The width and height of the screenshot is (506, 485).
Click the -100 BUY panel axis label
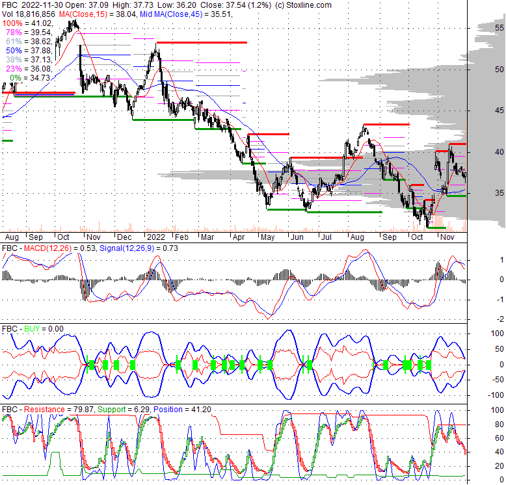(x=498, y=395)
